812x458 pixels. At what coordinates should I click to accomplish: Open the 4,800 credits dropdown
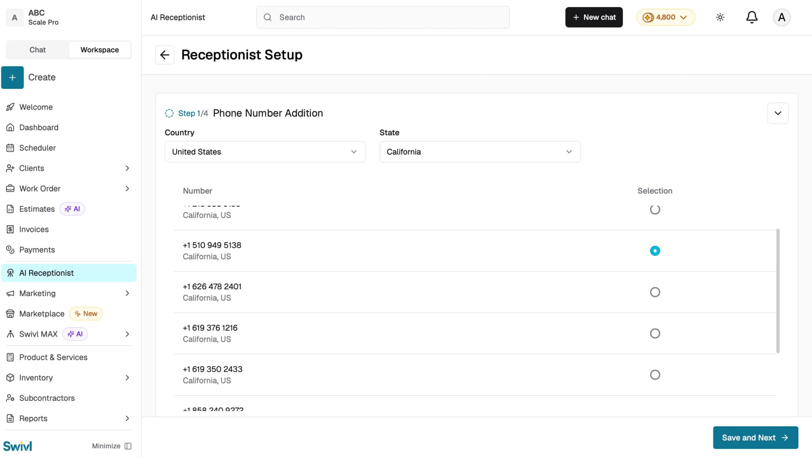666,17
